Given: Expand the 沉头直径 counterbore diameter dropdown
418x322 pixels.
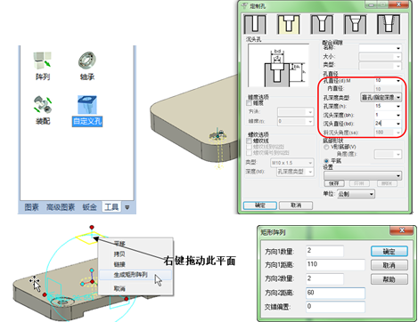Looking at the screenshot, I should point(398,124).
